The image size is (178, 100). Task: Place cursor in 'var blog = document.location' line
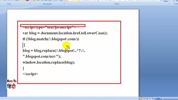(x=65, y=33)
